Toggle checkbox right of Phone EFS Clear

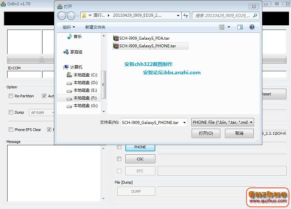tap(49, 129)
